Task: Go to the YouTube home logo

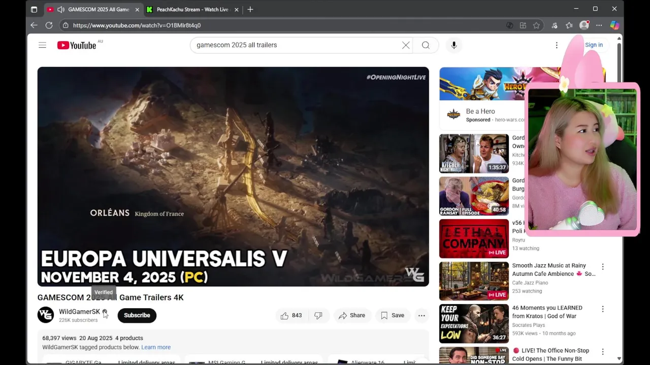Action: click(77, 45)
